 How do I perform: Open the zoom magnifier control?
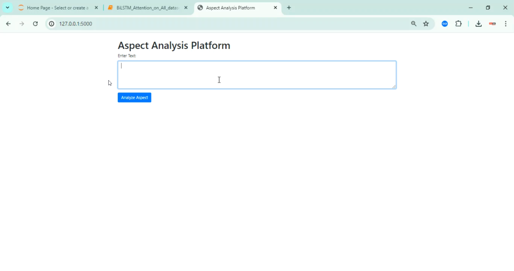(x=414, y=24)
